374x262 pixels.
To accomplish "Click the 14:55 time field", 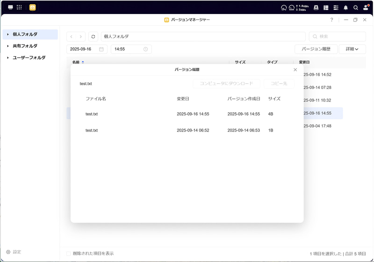I will (131, 49).
